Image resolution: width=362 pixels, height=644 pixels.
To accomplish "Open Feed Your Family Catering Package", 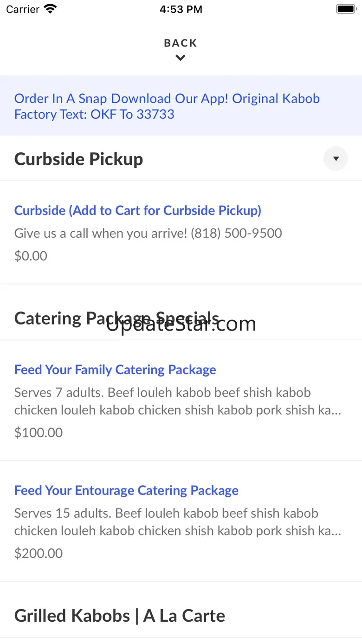I will coord(115,370).
